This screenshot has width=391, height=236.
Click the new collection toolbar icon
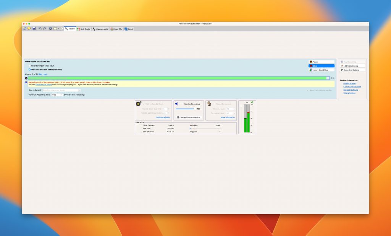tap(24, 29)
